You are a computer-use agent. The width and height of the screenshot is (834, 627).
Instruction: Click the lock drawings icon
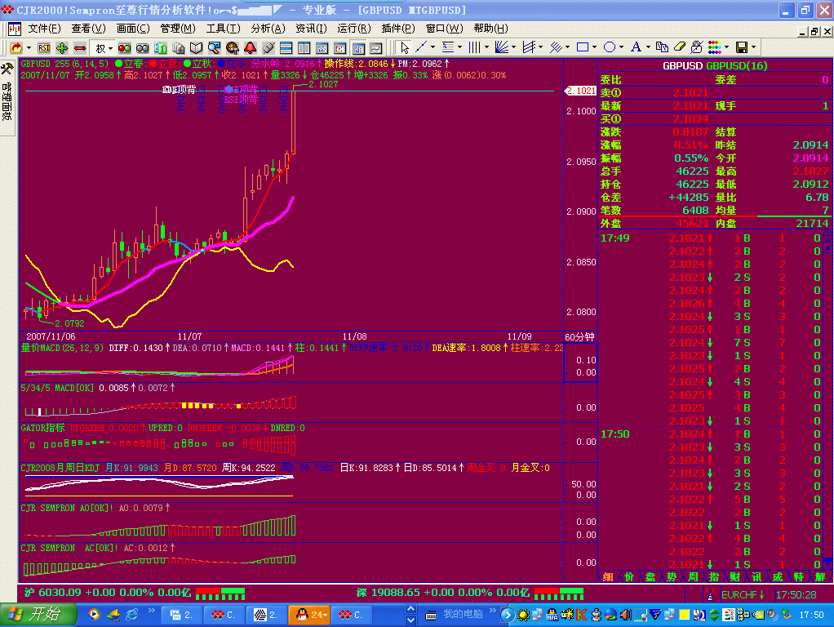697,47
